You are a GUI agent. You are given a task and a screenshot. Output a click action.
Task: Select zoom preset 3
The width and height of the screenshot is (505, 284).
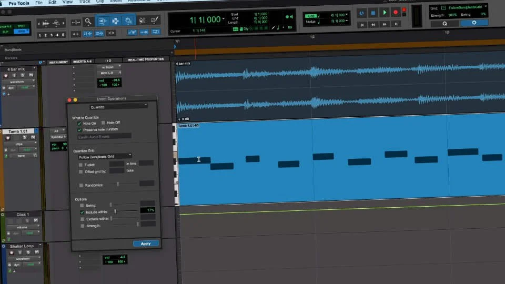pyautogui.click(x=52, y=35)
